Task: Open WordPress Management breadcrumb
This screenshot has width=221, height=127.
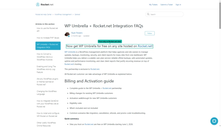Action: pos(63,15)
